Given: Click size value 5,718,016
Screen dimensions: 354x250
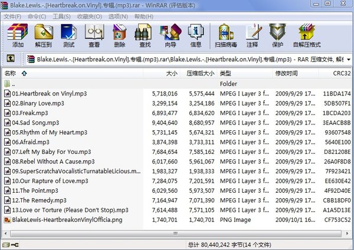Looking at the screenshot, I should [165, 94].
